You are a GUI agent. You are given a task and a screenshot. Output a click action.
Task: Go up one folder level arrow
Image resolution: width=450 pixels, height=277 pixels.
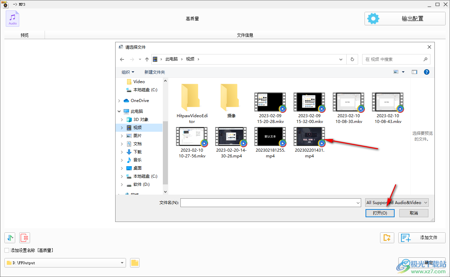click(147, 59)
